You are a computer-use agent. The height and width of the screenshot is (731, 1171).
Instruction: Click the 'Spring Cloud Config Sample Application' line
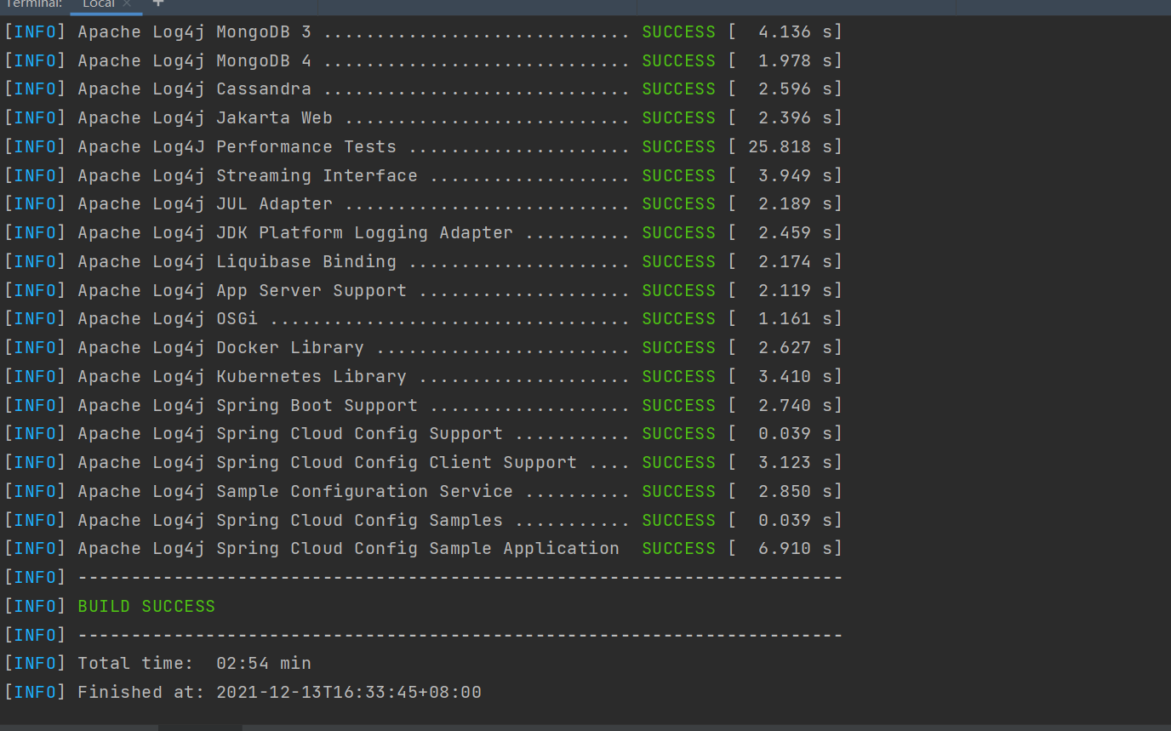423,549
